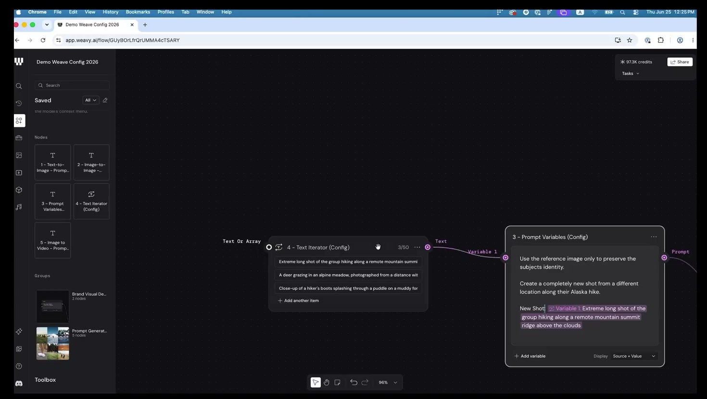Click the edit pencil icon beside Saved
This screenshot has width=707, height=399.
tap(105, 100)
